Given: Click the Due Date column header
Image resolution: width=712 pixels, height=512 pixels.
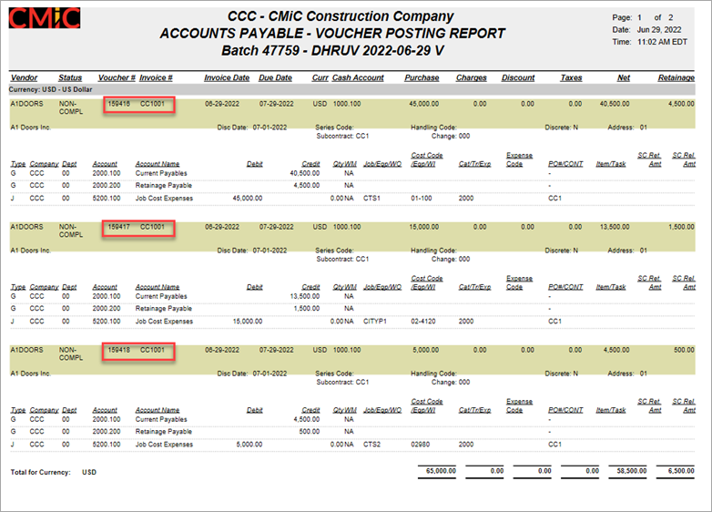Looking at the screenshot, I should tap(275, 77).
